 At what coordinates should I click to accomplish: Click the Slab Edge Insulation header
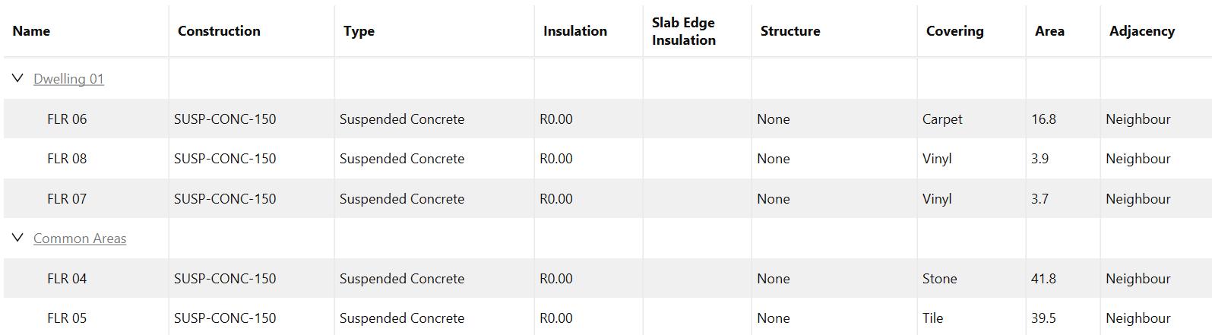[x=683, y=31]
